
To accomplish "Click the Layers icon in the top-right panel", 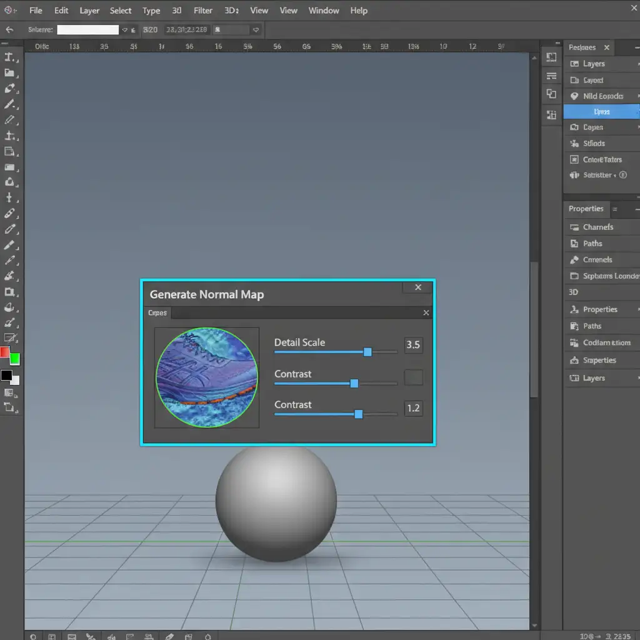I will click(574, 64).
